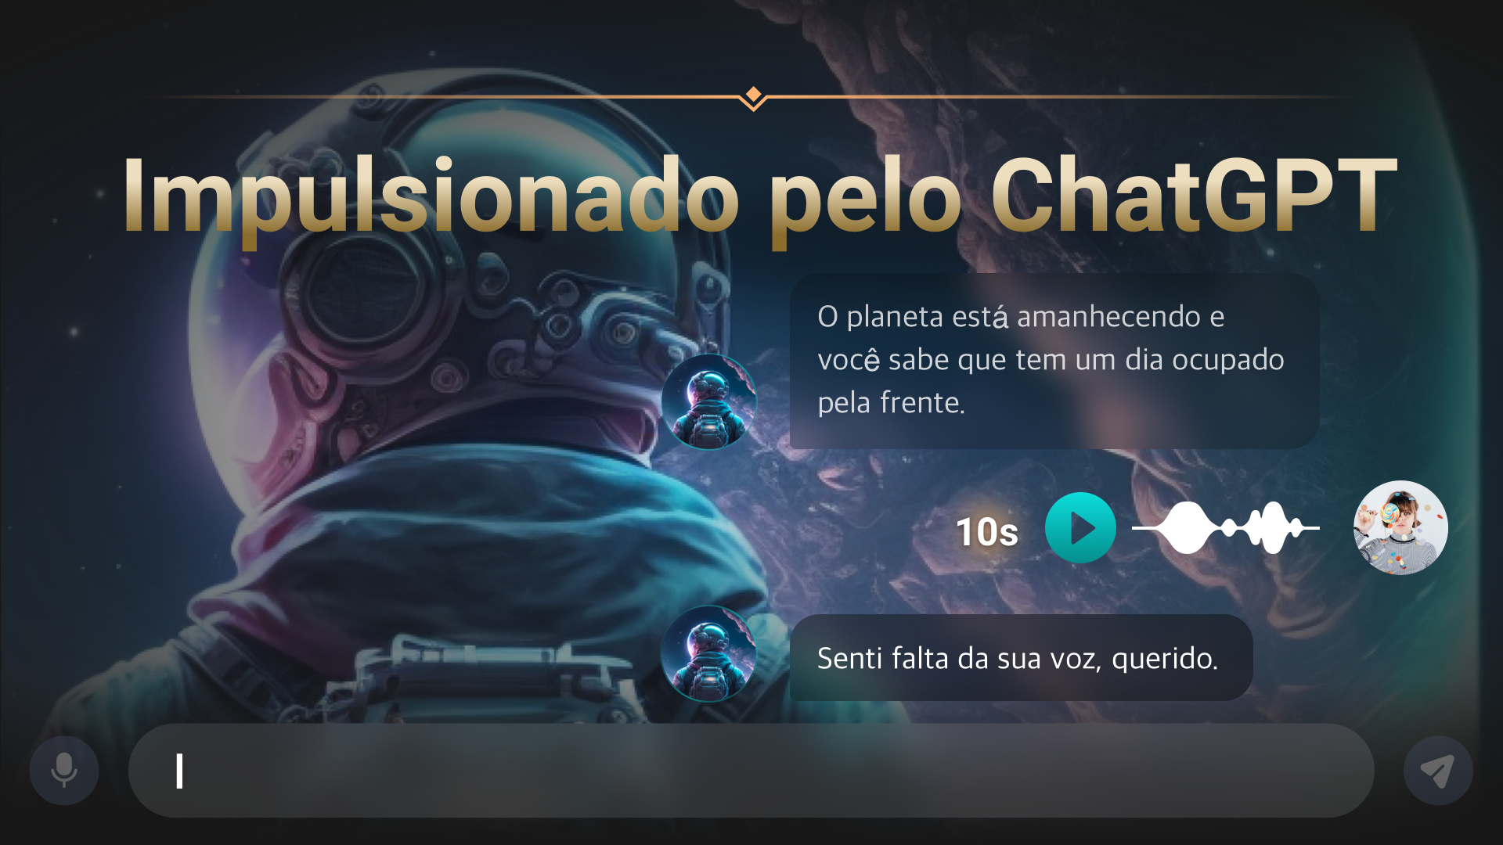Click the word ChatGPT in the headline
The image size is (1503, 845).
1194,195
